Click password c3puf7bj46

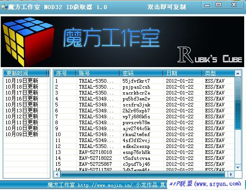coord(136,164)
